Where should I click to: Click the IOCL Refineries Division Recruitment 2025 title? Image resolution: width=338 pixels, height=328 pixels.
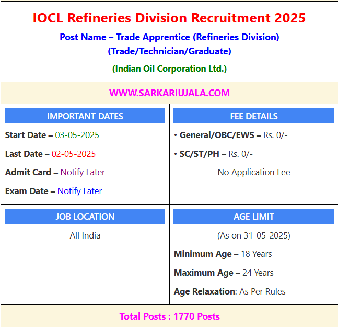(x=169, y=18)
